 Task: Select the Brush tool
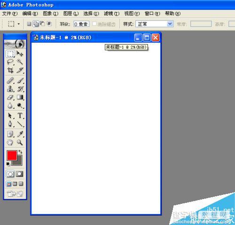tap(20, 80)
